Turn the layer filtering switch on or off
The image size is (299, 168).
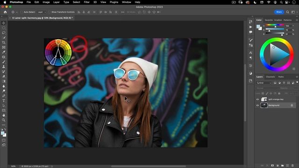tap(297, 83)
